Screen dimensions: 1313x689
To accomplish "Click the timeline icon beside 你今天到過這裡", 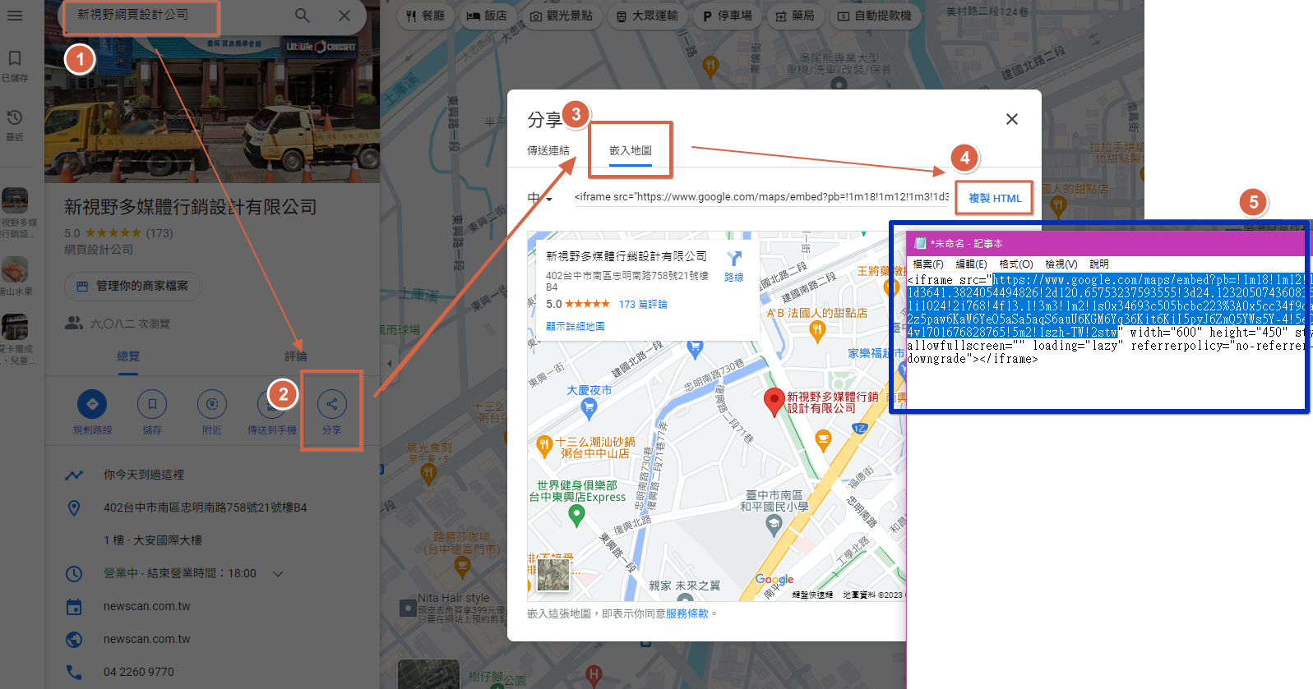I will click(x=74, y=475).
